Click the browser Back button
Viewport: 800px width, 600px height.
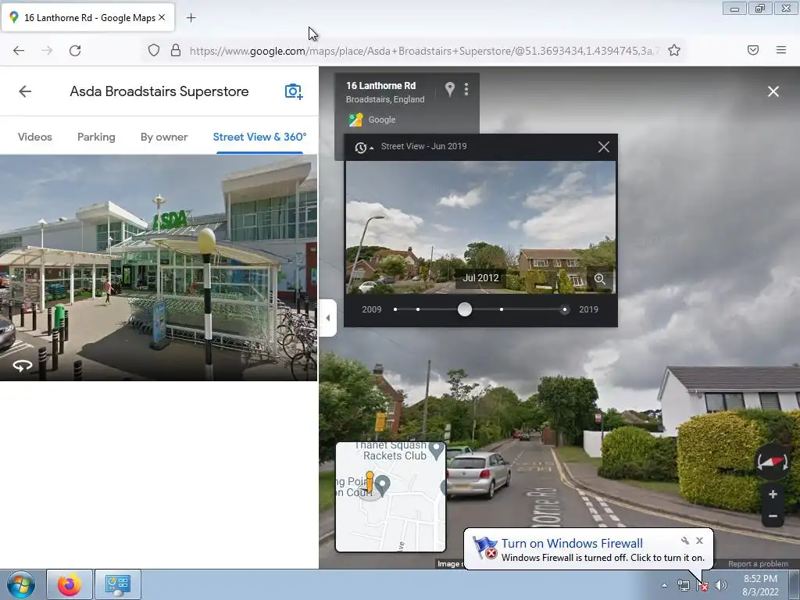tap(19, 50)
